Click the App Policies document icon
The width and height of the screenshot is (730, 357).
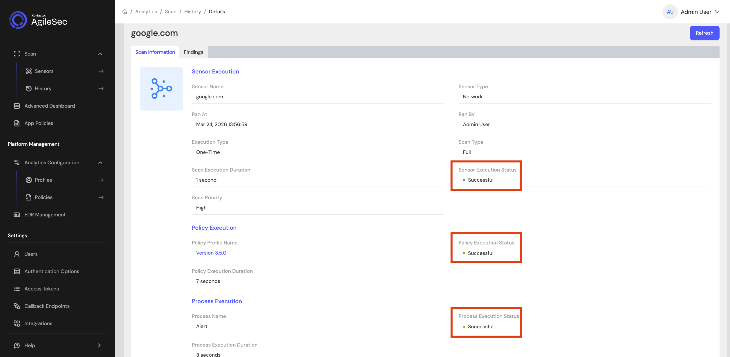(x=17, y=123)
